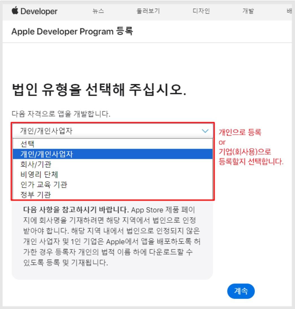Open the 둘러보기 navigation item

[x=148, y=11]
